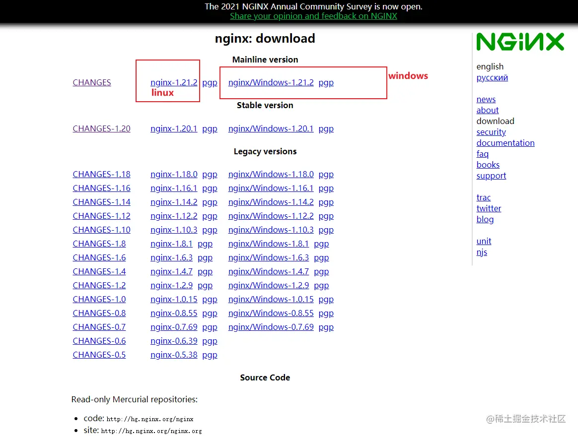Click the NGINX logo
This screenshot has width=578, height=436.
point(520,42)
